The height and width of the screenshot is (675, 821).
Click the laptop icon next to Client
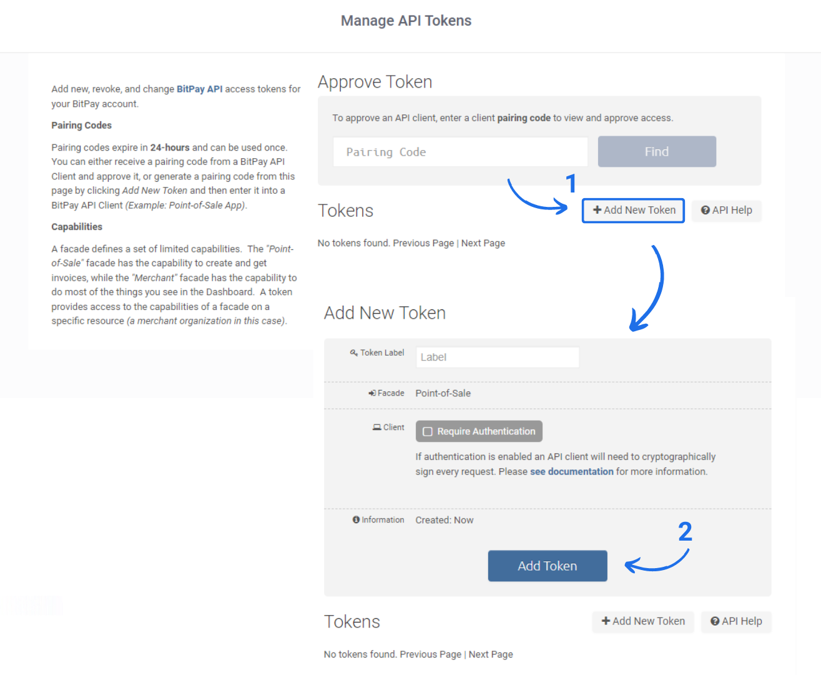click(x=377, y=427)
